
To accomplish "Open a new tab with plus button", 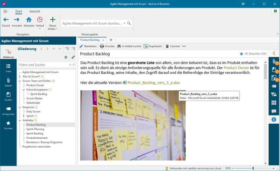I will (111, 40).
